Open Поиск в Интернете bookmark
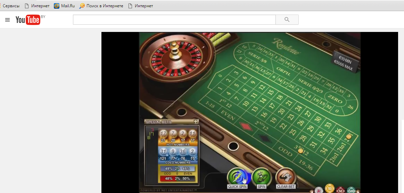 click(101, 6)
